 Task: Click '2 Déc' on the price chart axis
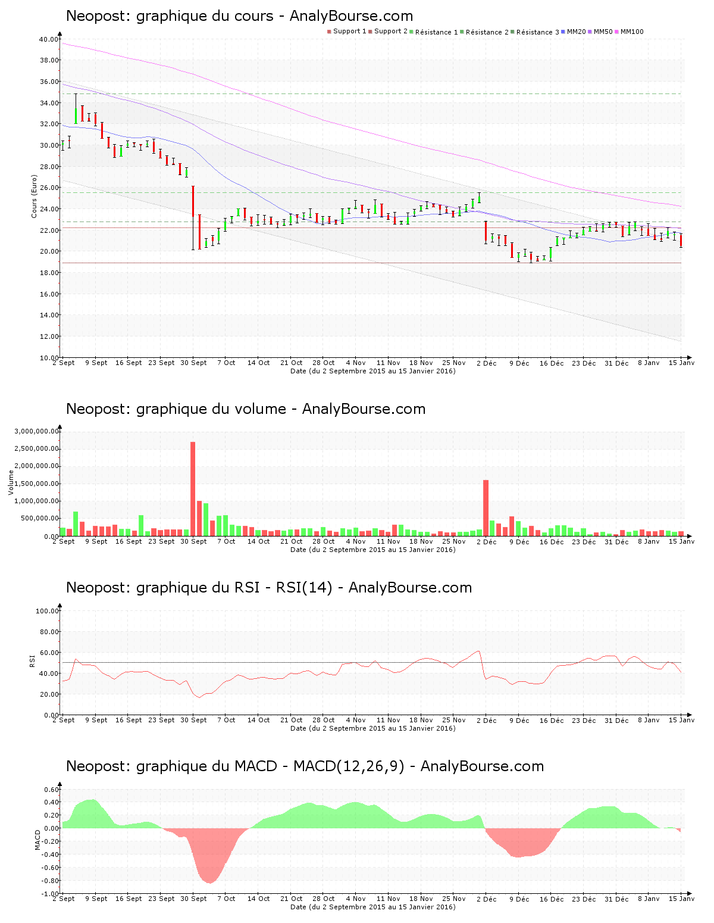486,363
